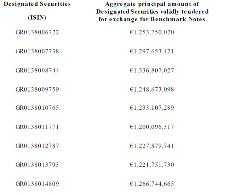Click ISIN GR0138006722

pyautogui.click(x=37, y=32)
